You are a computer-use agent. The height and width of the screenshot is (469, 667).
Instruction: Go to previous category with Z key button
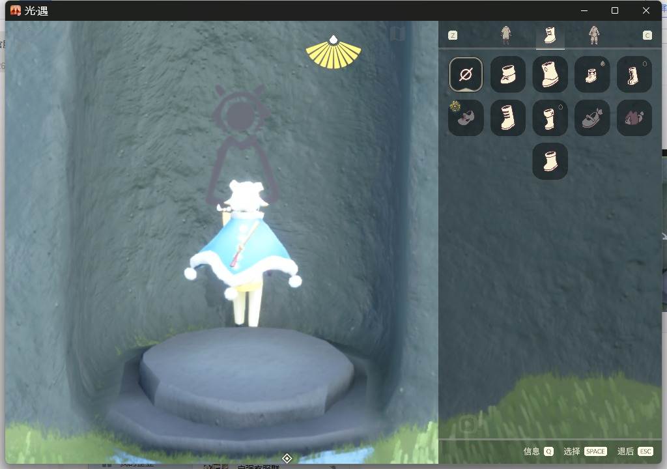coord(453,35)
